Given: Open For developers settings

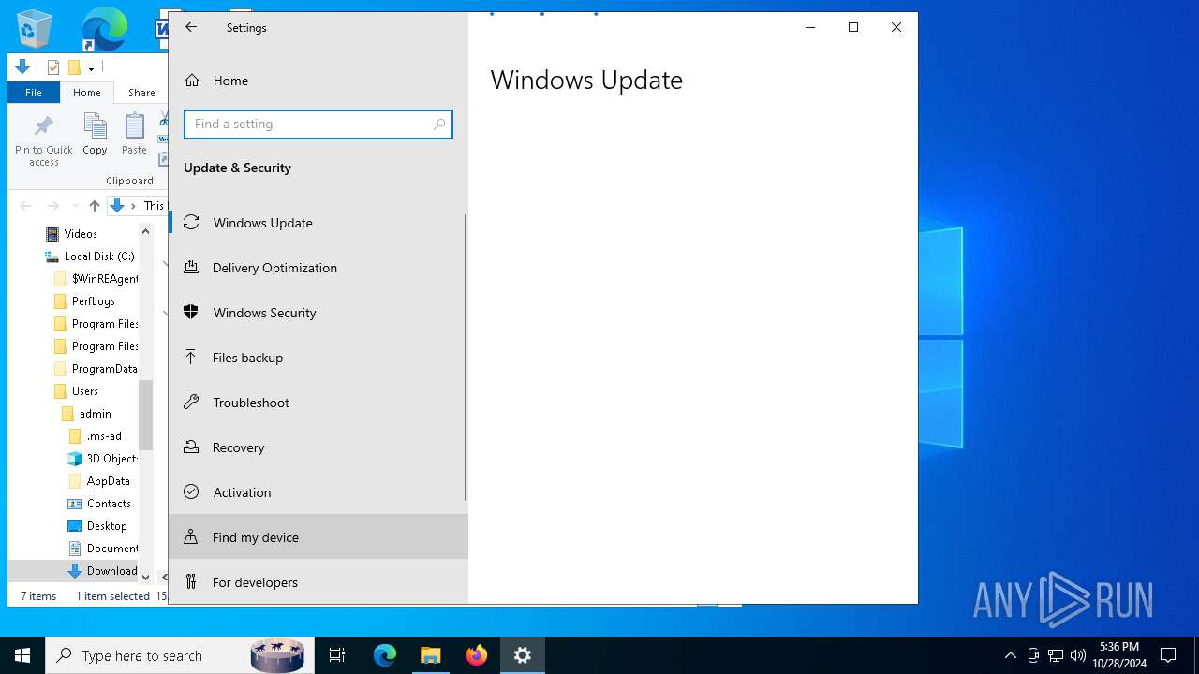Looking at the screenshot, I should [x=318, y=581].
